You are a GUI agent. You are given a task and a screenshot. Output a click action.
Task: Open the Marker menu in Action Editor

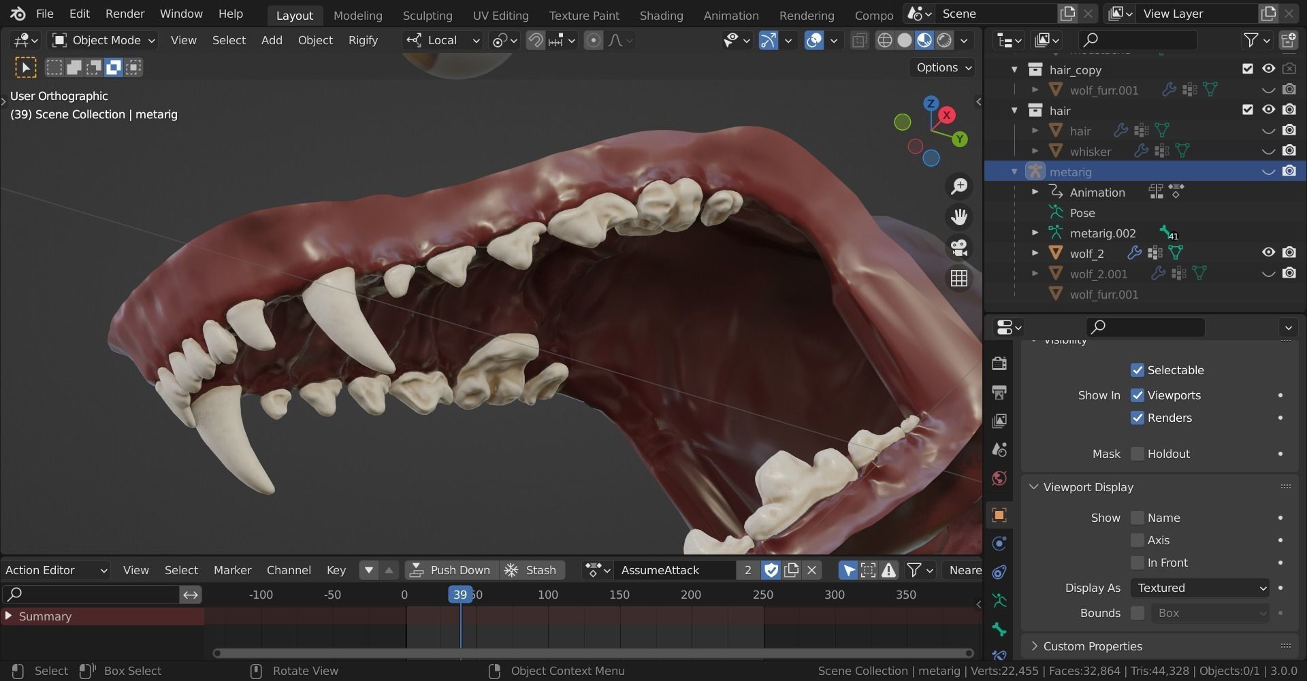pyautogui.click(x=232, y=570)
